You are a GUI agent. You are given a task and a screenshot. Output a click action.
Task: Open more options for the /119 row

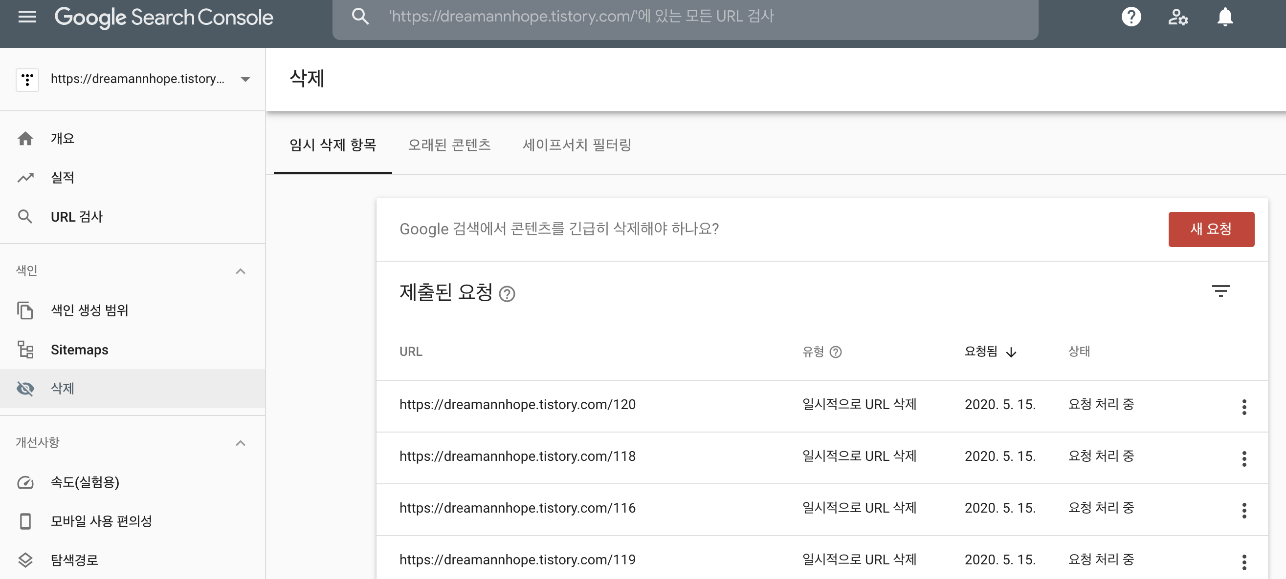click(x=1243, y=562)
